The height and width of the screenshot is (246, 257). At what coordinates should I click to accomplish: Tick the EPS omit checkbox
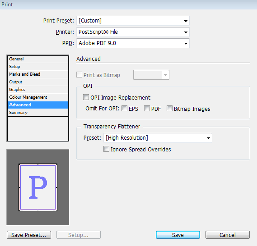[124, 109]
